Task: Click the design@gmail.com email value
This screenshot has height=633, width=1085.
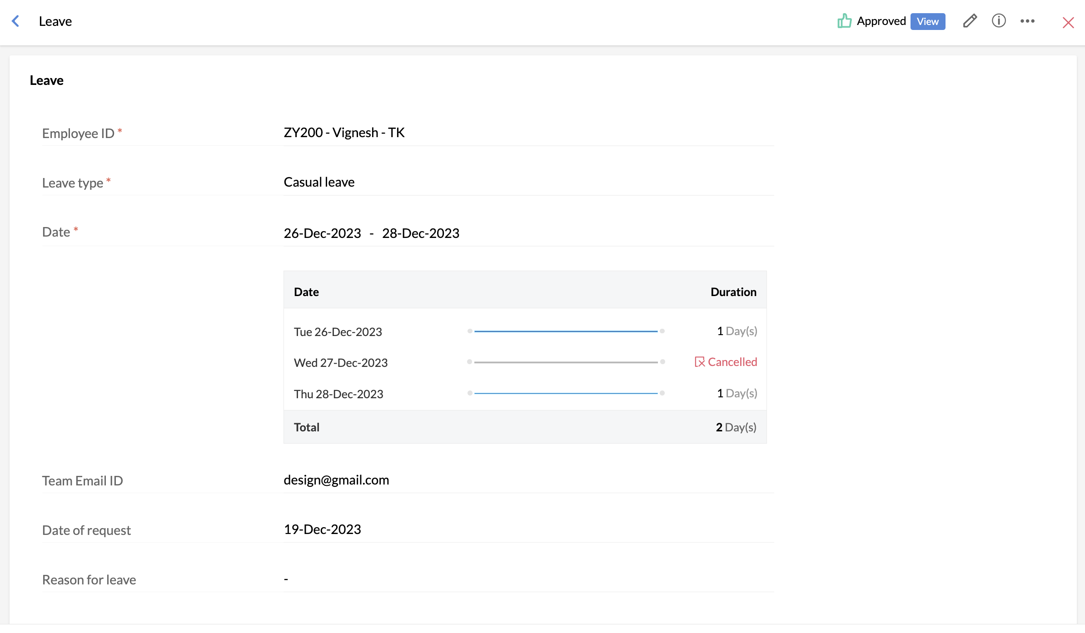Action: [x=336, y=480]
